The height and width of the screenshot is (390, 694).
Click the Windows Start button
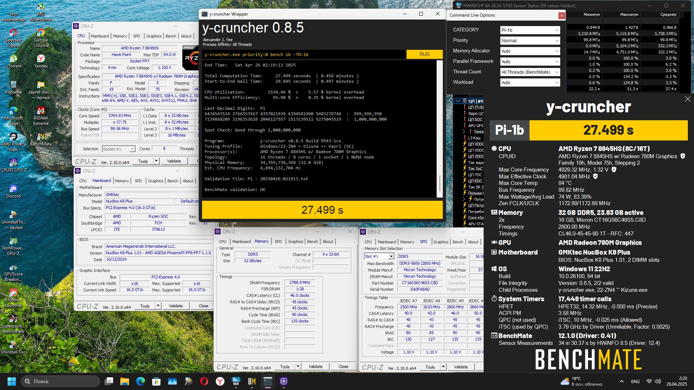[12, 381]
